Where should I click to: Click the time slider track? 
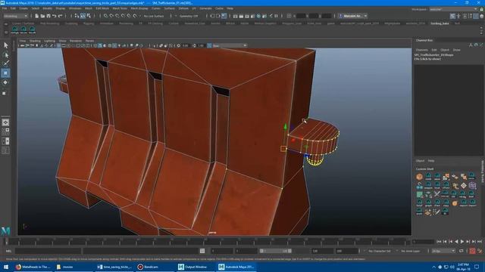[208, 242]
